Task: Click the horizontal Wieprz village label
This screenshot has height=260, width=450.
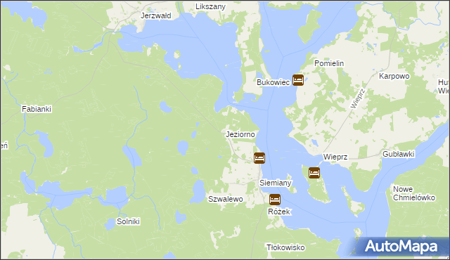Action: [335, 157]
